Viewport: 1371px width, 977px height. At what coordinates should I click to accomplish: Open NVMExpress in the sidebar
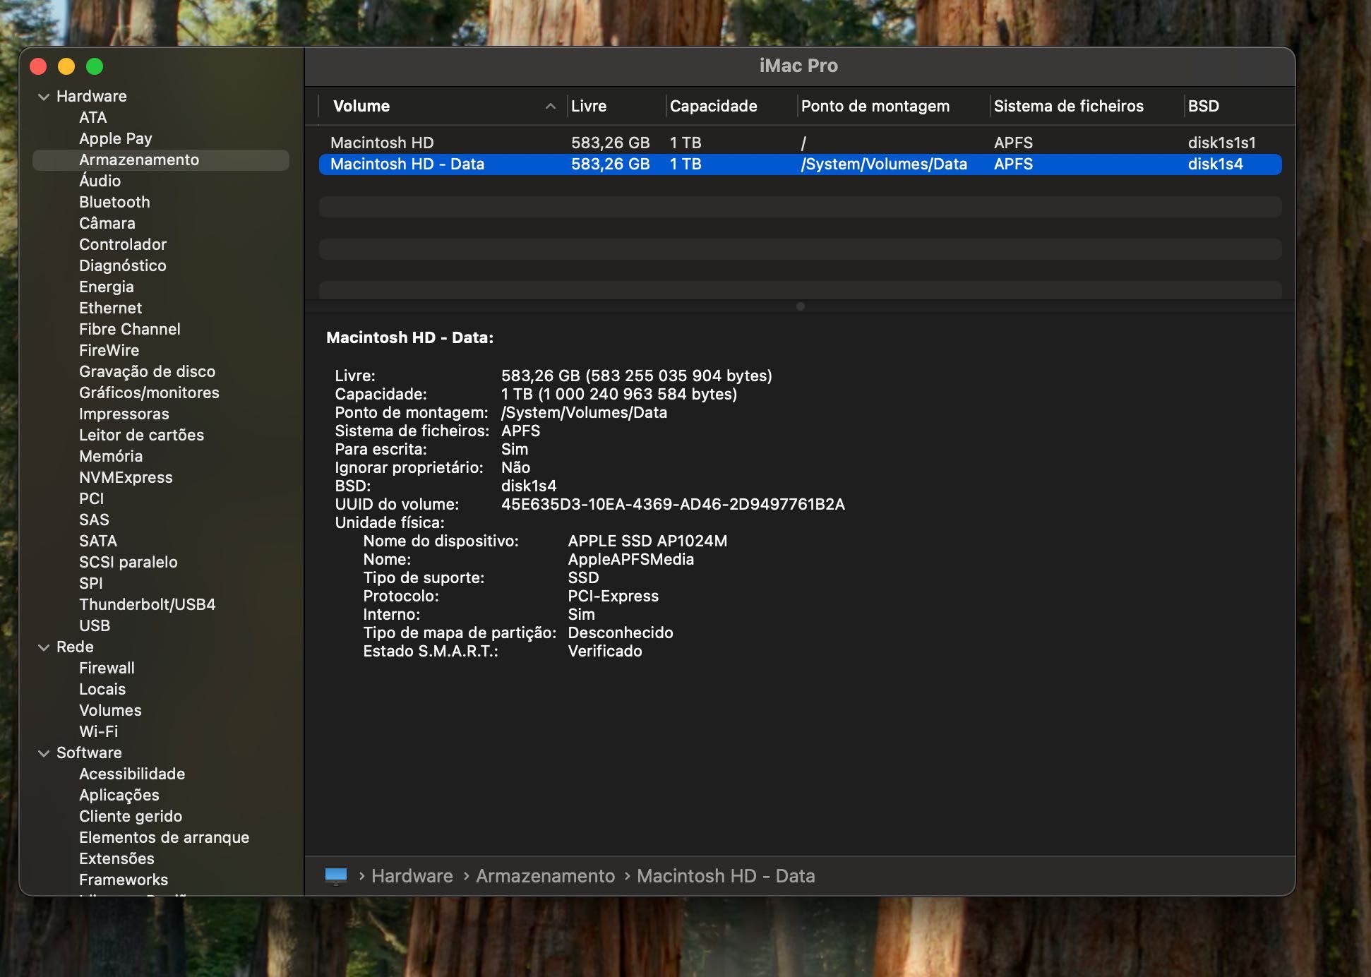[126, 477]
